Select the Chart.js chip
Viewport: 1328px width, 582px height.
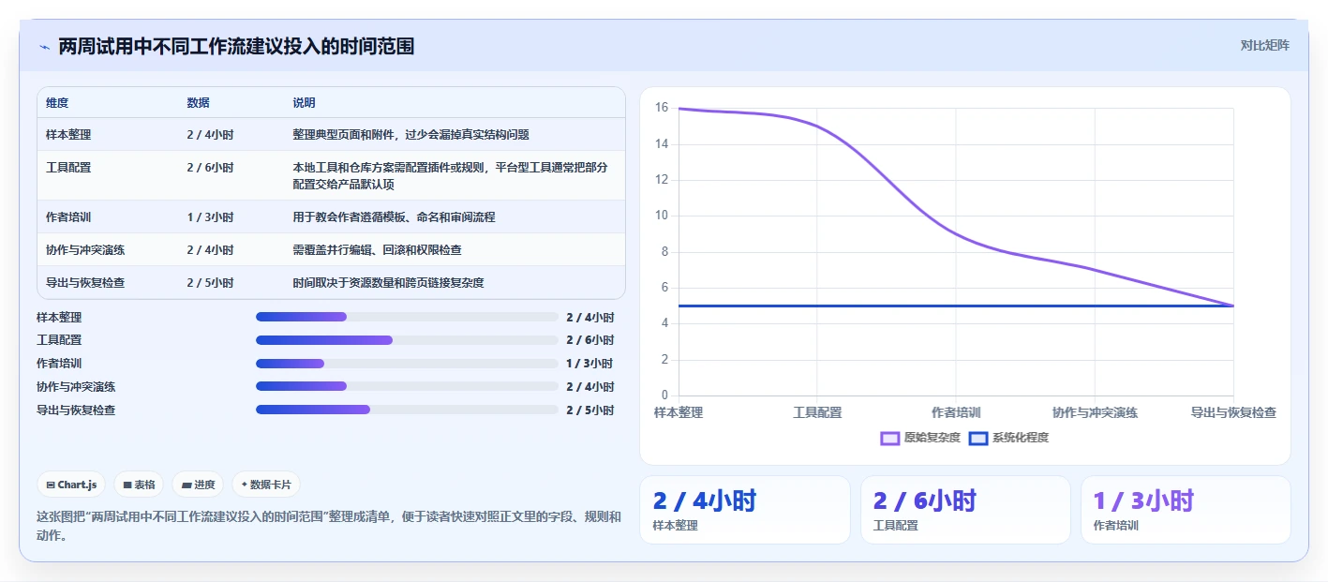72,485
